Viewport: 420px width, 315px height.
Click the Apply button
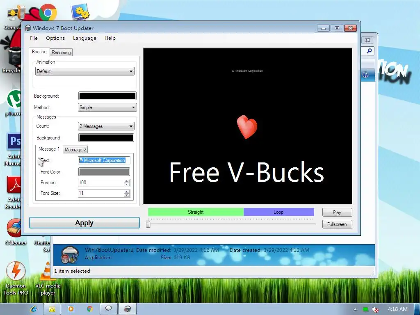pyautogui.click(x=84, y=223)
